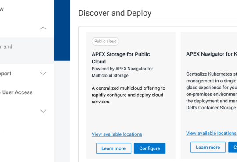The image size is (237, 162).
Task: Click Learn more for APEX Storage for Public Cloud
Action: click(x=114, y=148)
